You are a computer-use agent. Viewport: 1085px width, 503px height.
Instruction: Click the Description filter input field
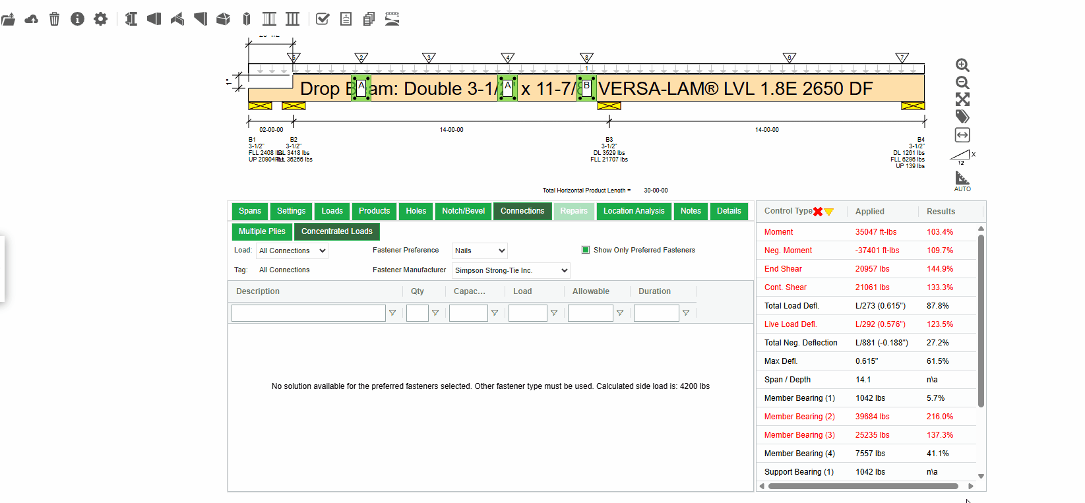pyautogui.click(x=309, y=313)
